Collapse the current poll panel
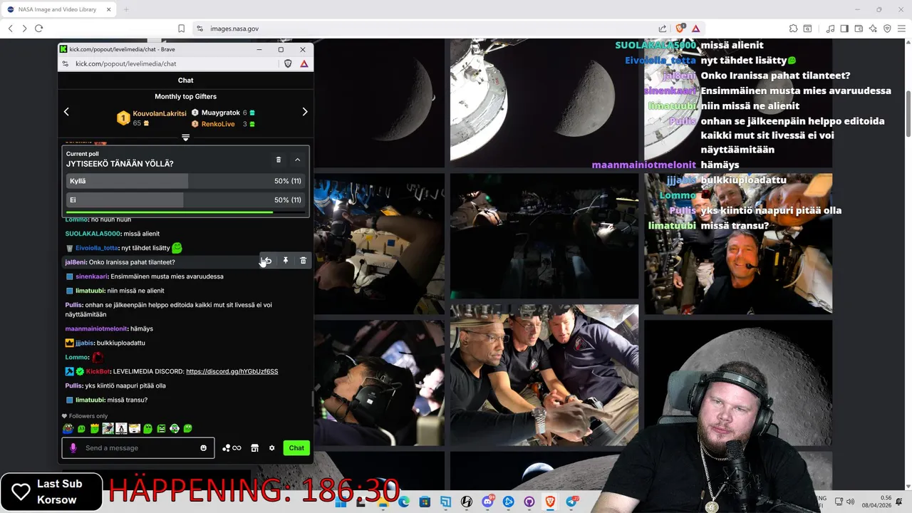 coord(297,160)
